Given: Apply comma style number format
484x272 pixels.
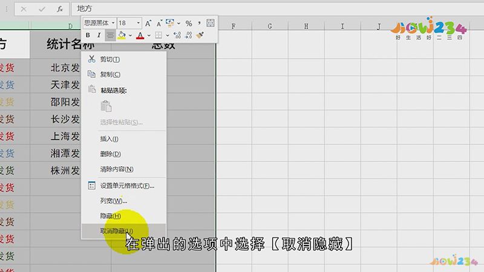Looking at the screenshot, I should [200, 23].
